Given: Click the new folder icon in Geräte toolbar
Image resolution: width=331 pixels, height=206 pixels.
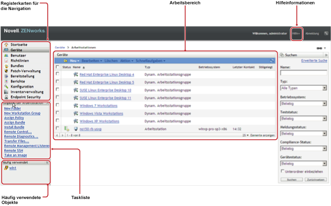Looking at the screenshot, I should point(65,61).
